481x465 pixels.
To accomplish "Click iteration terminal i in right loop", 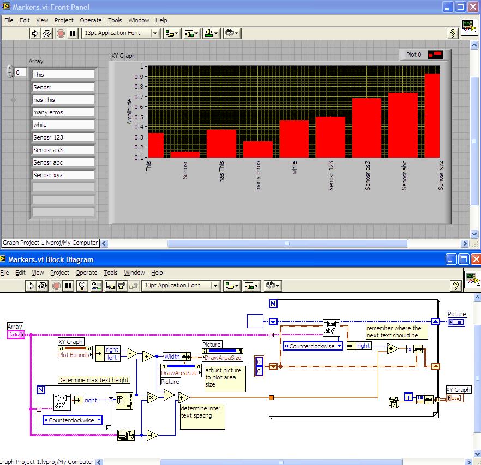I will [x=408, y=397].
